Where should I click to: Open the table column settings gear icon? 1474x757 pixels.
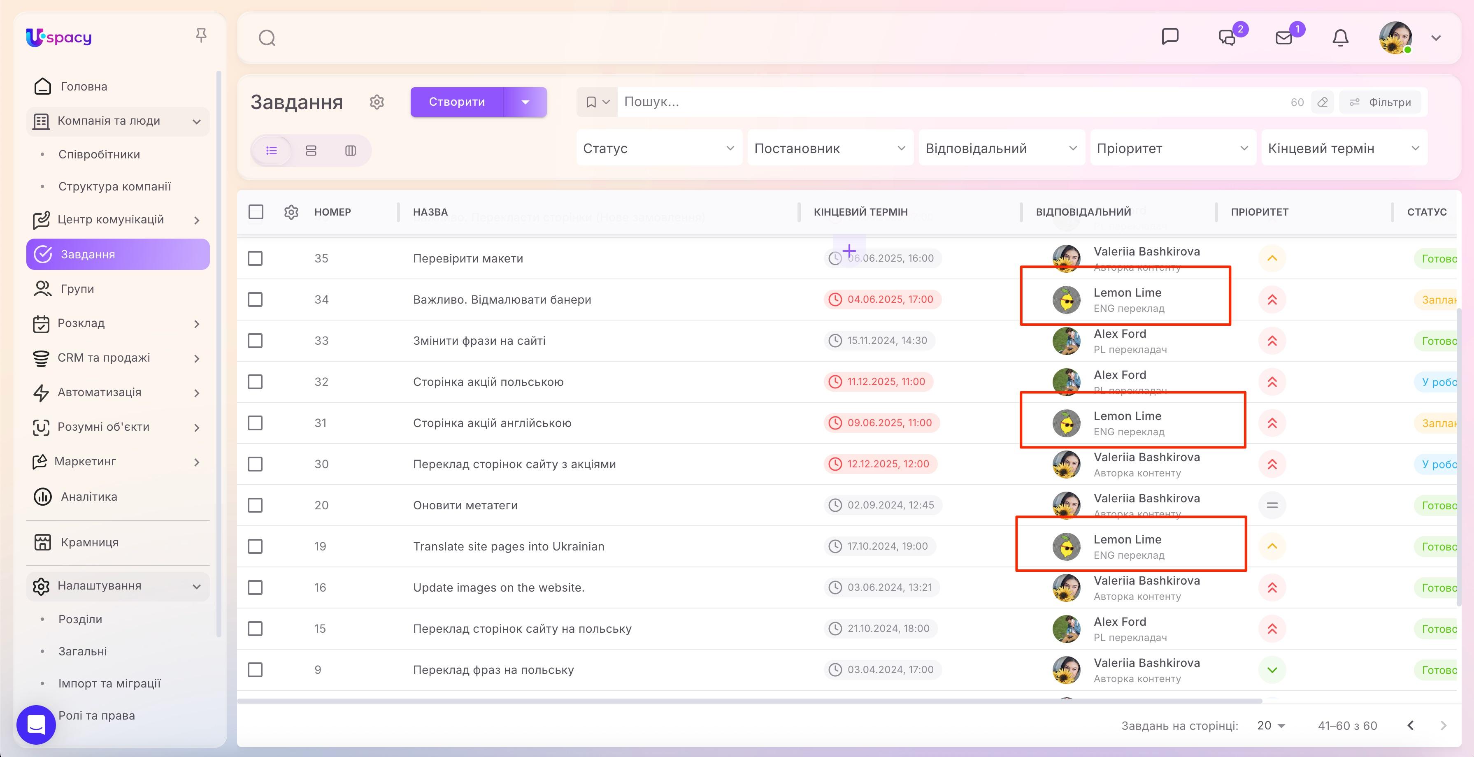pyautogui.click(x=291, y=212)
